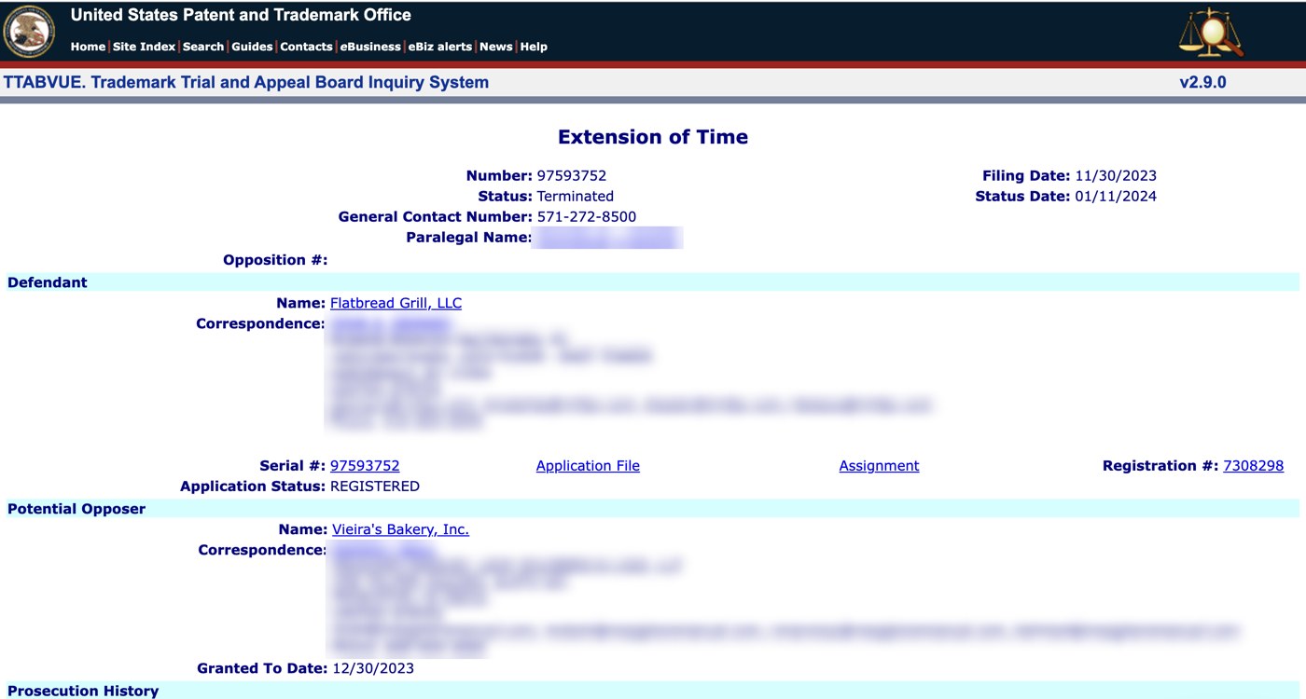Open serial number 97593752 link
Image resolution: width=1306 pixels, height=699 pixels.
(365, 465)
